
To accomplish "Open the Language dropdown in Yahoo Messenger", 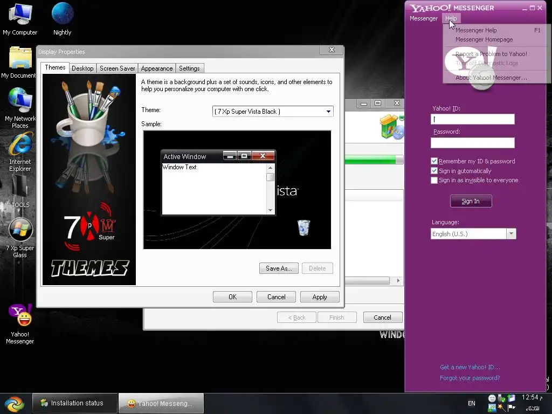I will (x=511, y=234).
